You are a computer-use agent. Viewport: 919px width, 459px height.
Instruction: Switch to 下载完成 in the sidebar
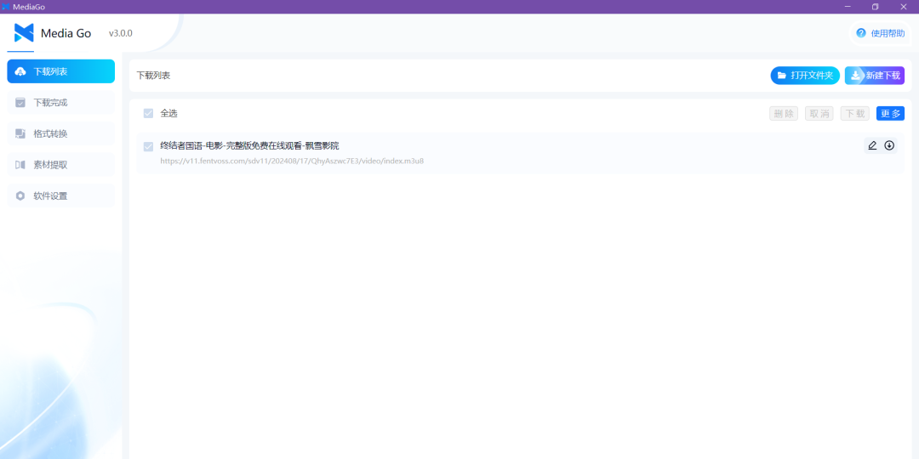click(61, 103)
